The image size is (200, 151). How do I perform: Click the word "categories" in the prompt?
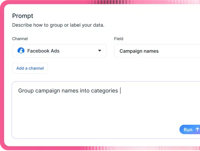pos(104,91)
